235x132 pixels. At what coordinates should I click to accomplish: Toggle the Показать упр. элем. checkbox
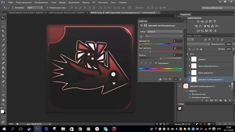(x=47, y=8)
